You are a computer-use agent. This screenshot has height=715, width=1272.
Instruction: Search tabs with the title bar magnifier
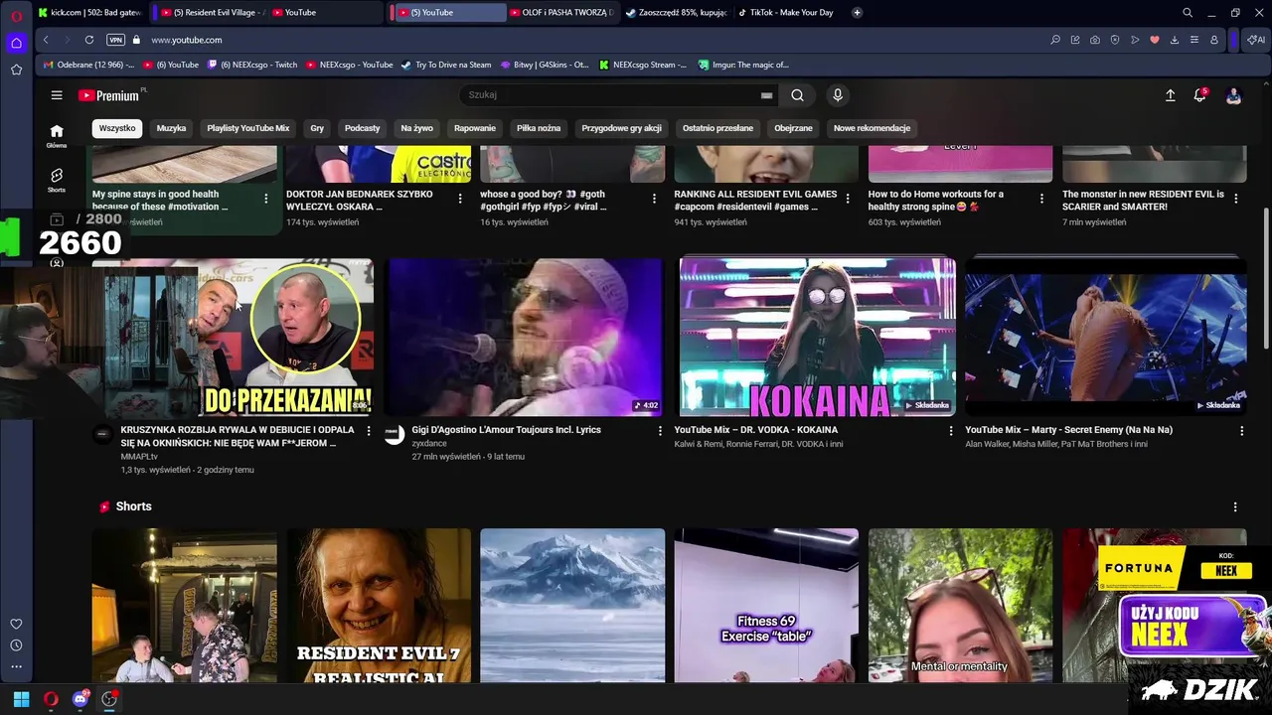(1188, 13)
